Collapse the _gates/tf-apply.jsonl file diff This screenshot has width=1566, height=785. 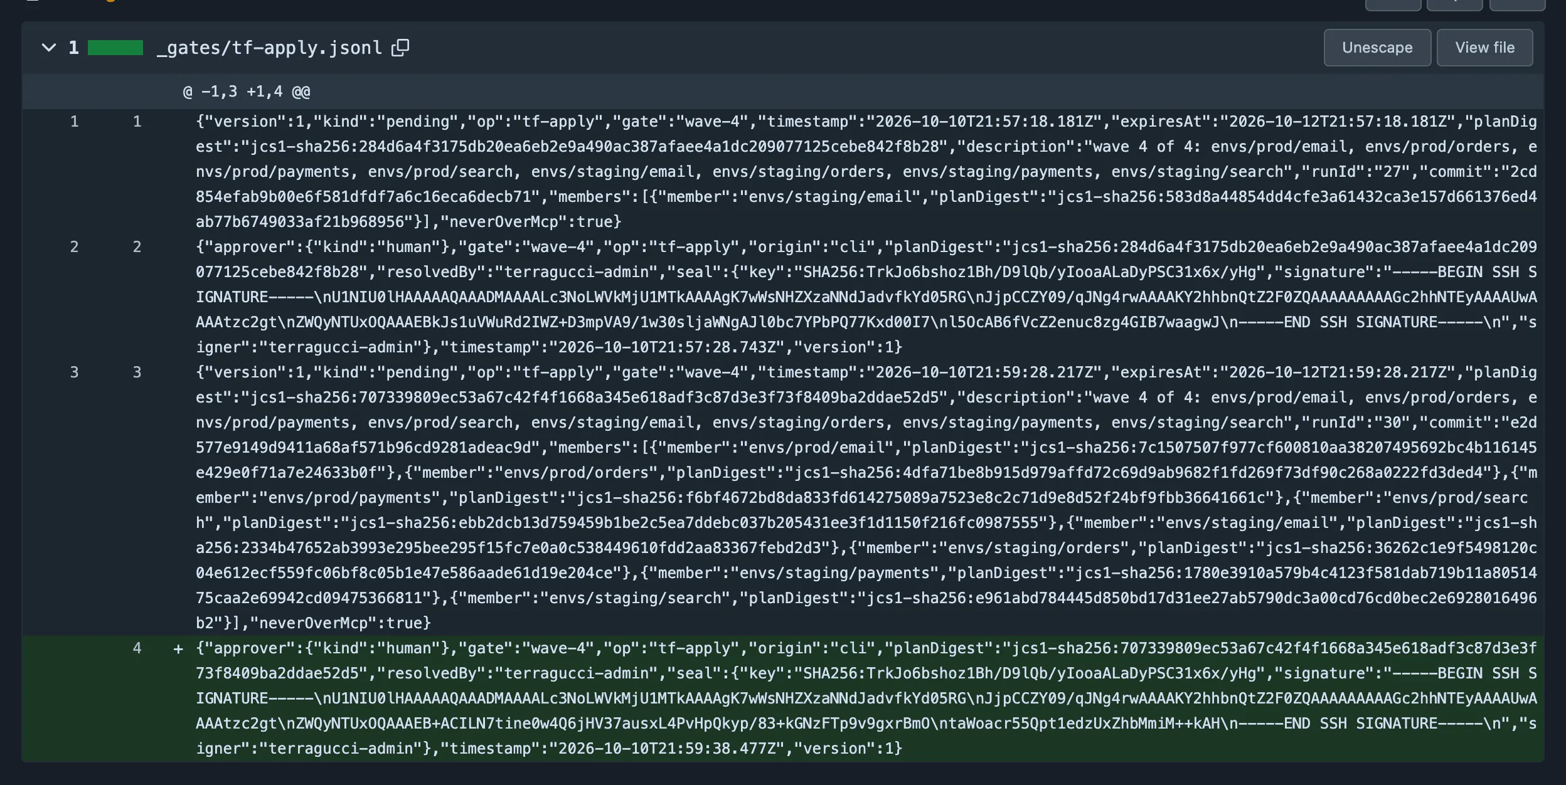click(x=49, y=48)
